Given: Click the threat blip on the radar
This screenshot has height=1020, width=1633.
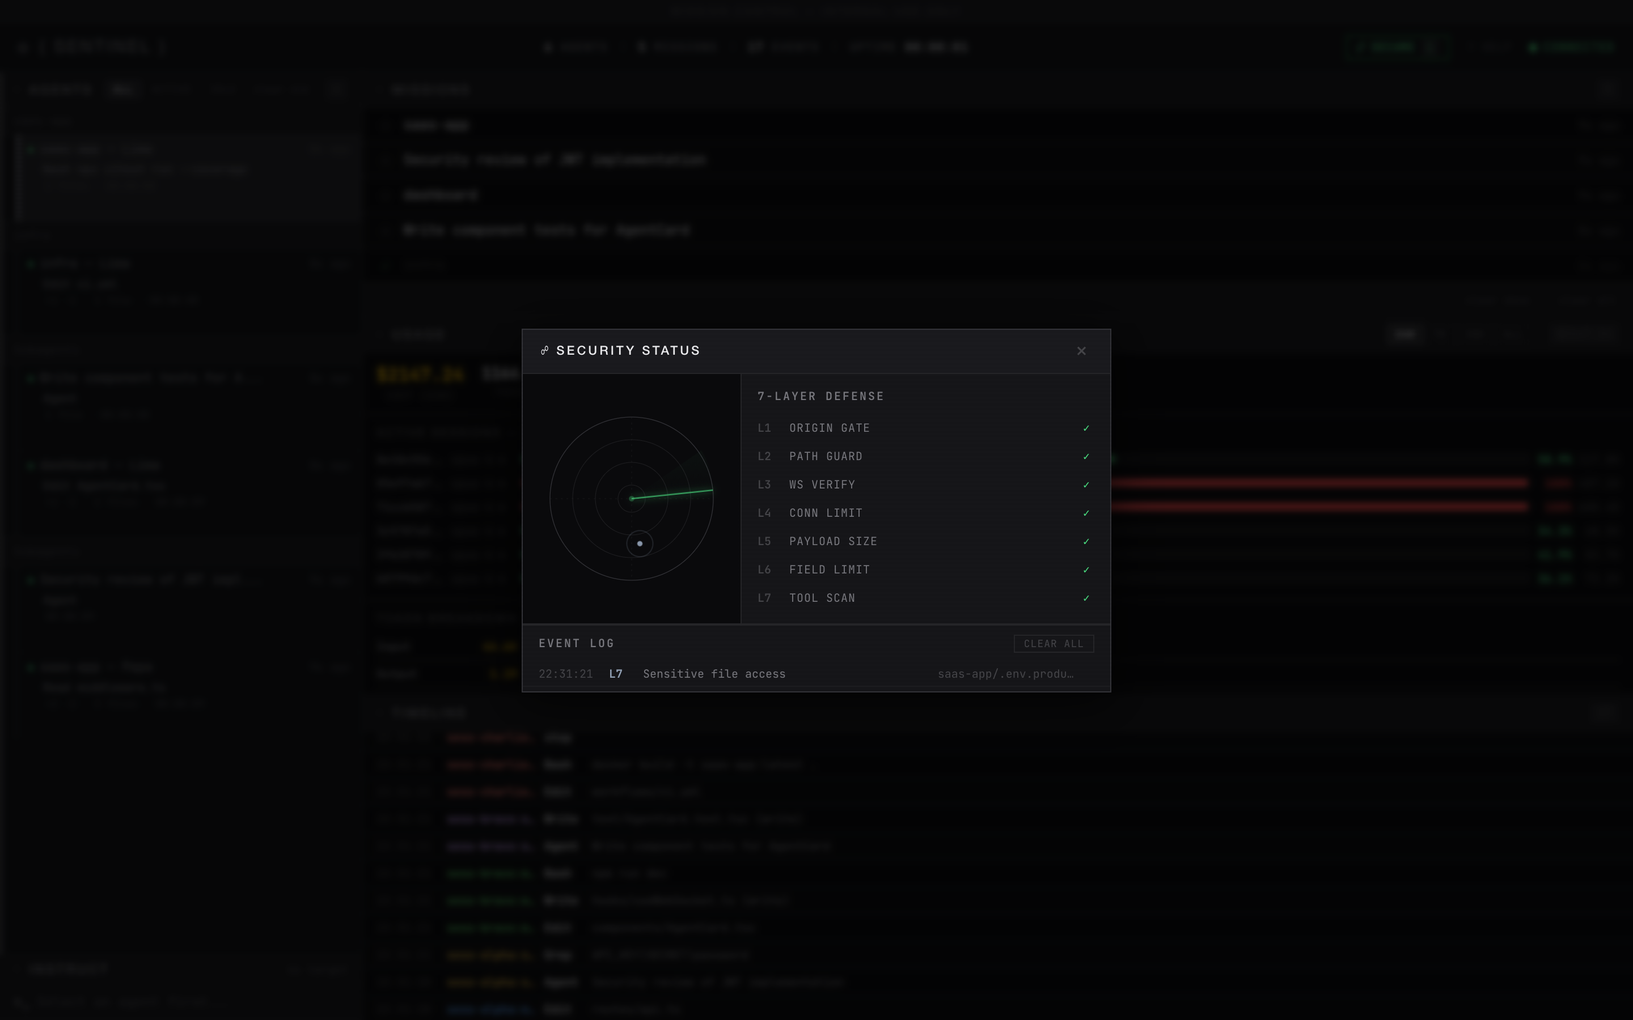Looking at the screenshot, I should pos(640,544).
